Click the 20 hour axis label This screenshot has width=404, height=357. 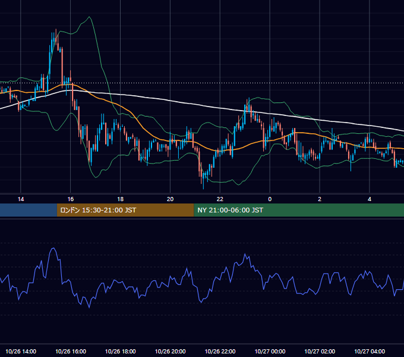pyautogui.click(x=170, y=199)
